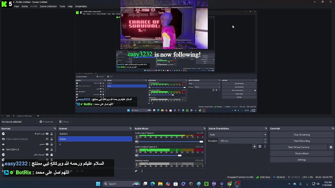This screenshot has height=188, width=335.
Task: Show hidden system tray icons chevron
Action: coord(289,184)
